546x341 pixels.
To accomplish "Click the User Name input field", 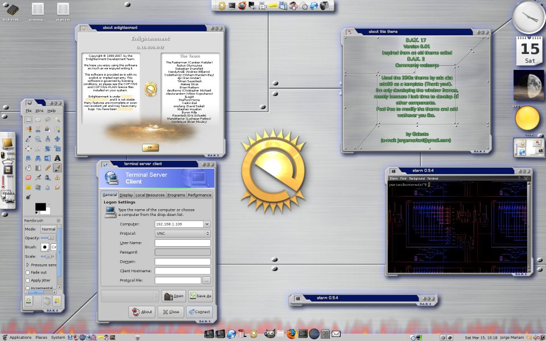I will click(183, 243).
